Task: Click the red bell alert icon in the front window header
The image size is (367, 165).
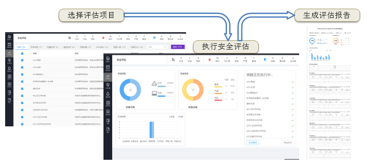Action: coord(210,60)
